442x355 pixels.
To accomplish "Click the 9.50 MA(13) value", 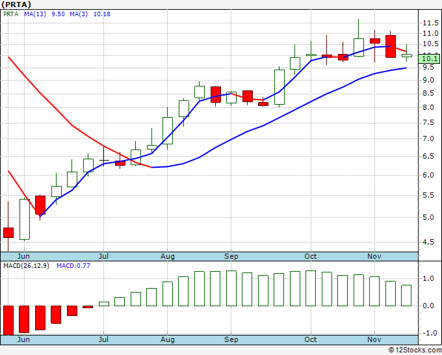I will [58, 14].
